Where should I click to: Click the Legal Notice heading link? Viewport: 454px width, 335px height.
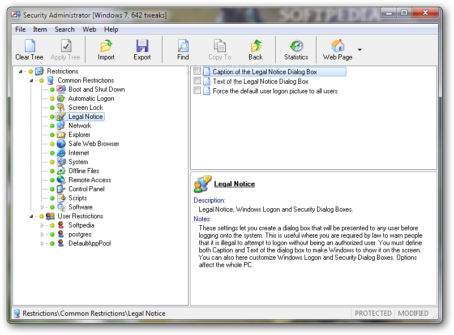pos(234,184)
